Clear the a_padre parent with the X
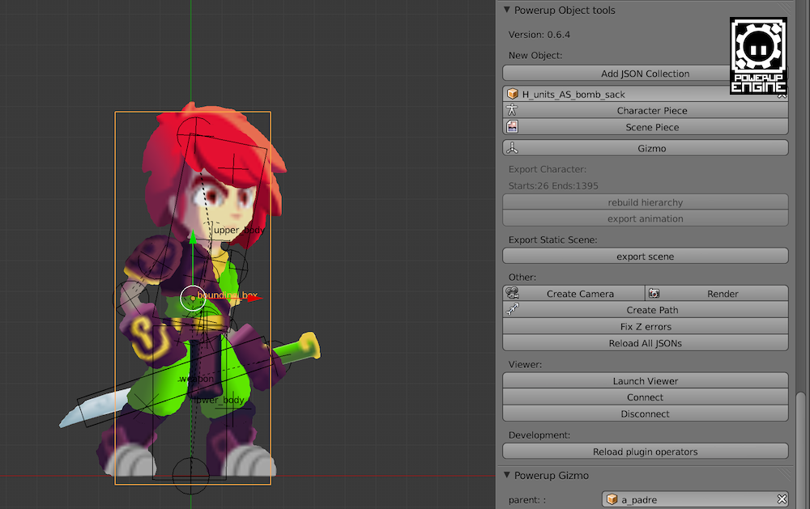 pyautogui.click(x=782, y=499)
